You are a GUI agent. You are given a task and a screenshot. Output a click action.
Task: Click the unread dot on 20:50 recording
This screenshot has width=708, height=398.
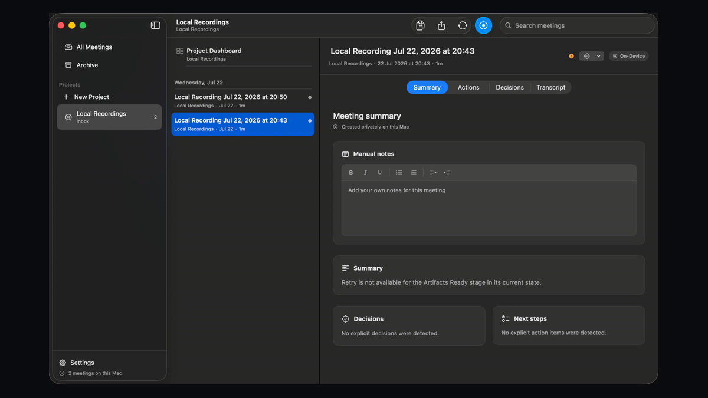coord(310,97)
